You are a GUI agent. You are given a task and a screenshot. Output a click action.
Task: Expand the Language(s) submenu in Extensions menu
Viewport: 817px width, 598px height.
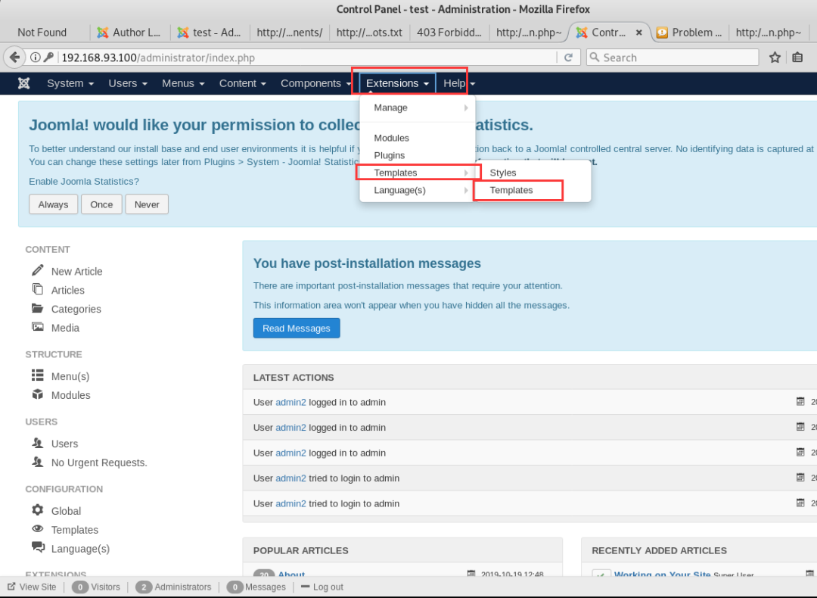(418, 190)
